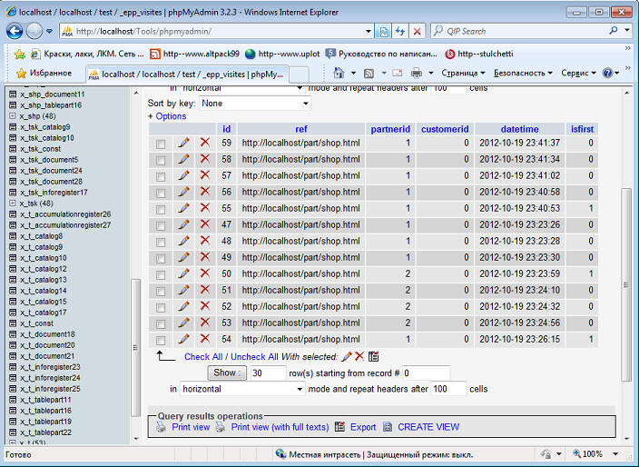Edit row with id 47
This screenshot has height=467, width=639.
tap(183, 224)
